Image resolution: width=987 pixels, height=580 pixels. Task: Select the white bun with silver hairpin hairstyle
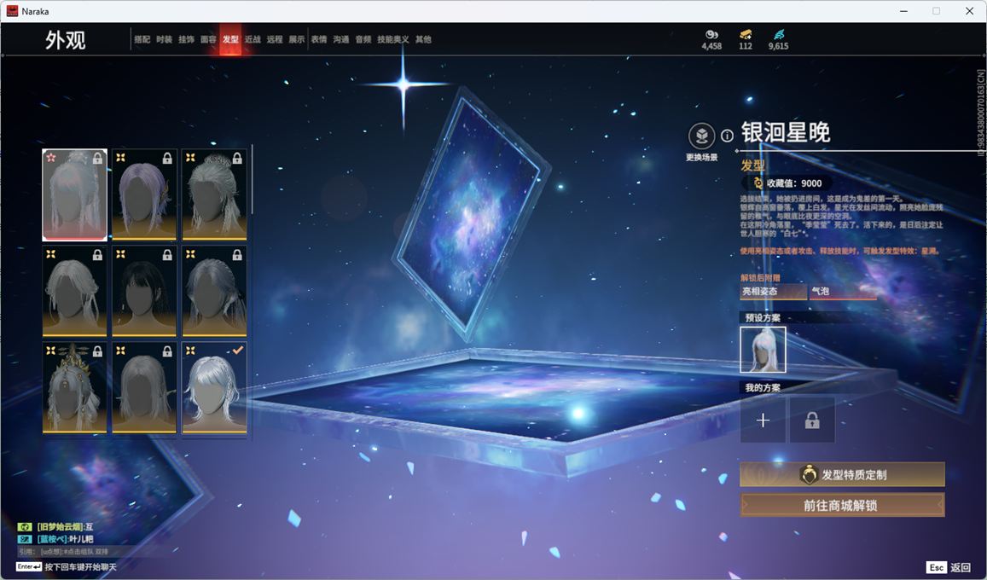[x=214, y=195]
